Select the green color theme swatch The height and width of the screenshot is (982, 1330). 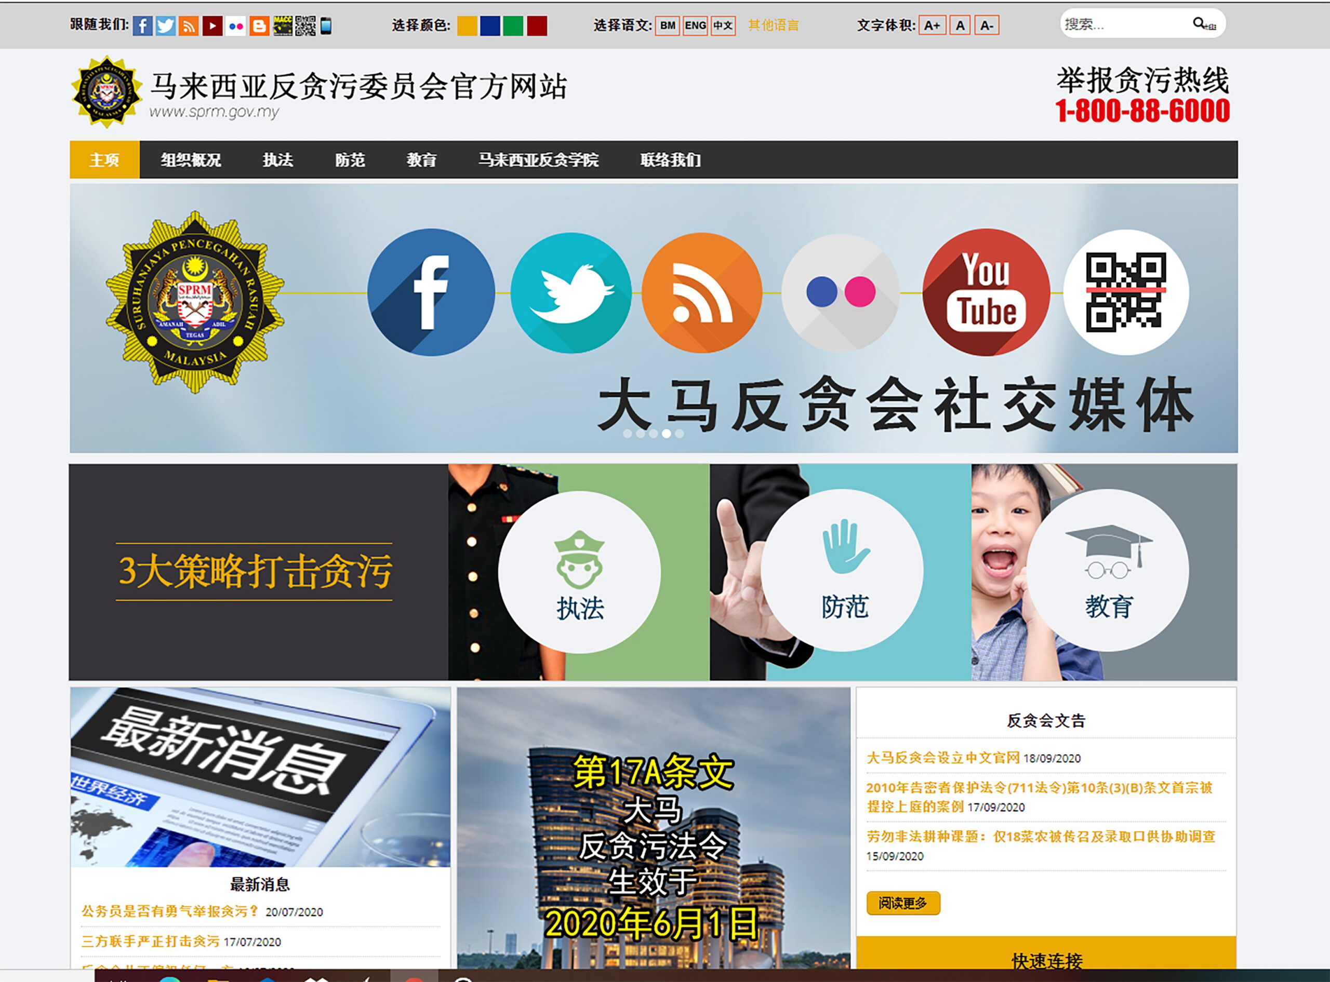[513, 25]
